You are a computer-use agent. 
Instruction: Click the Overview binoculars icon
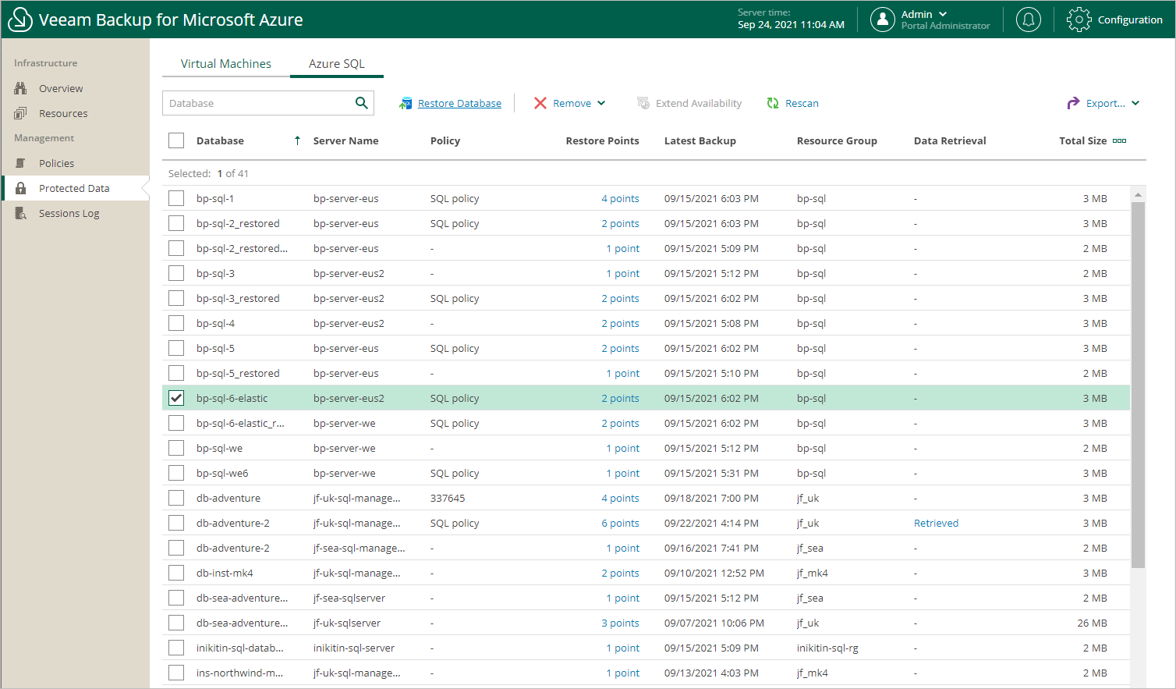[21, 88]
